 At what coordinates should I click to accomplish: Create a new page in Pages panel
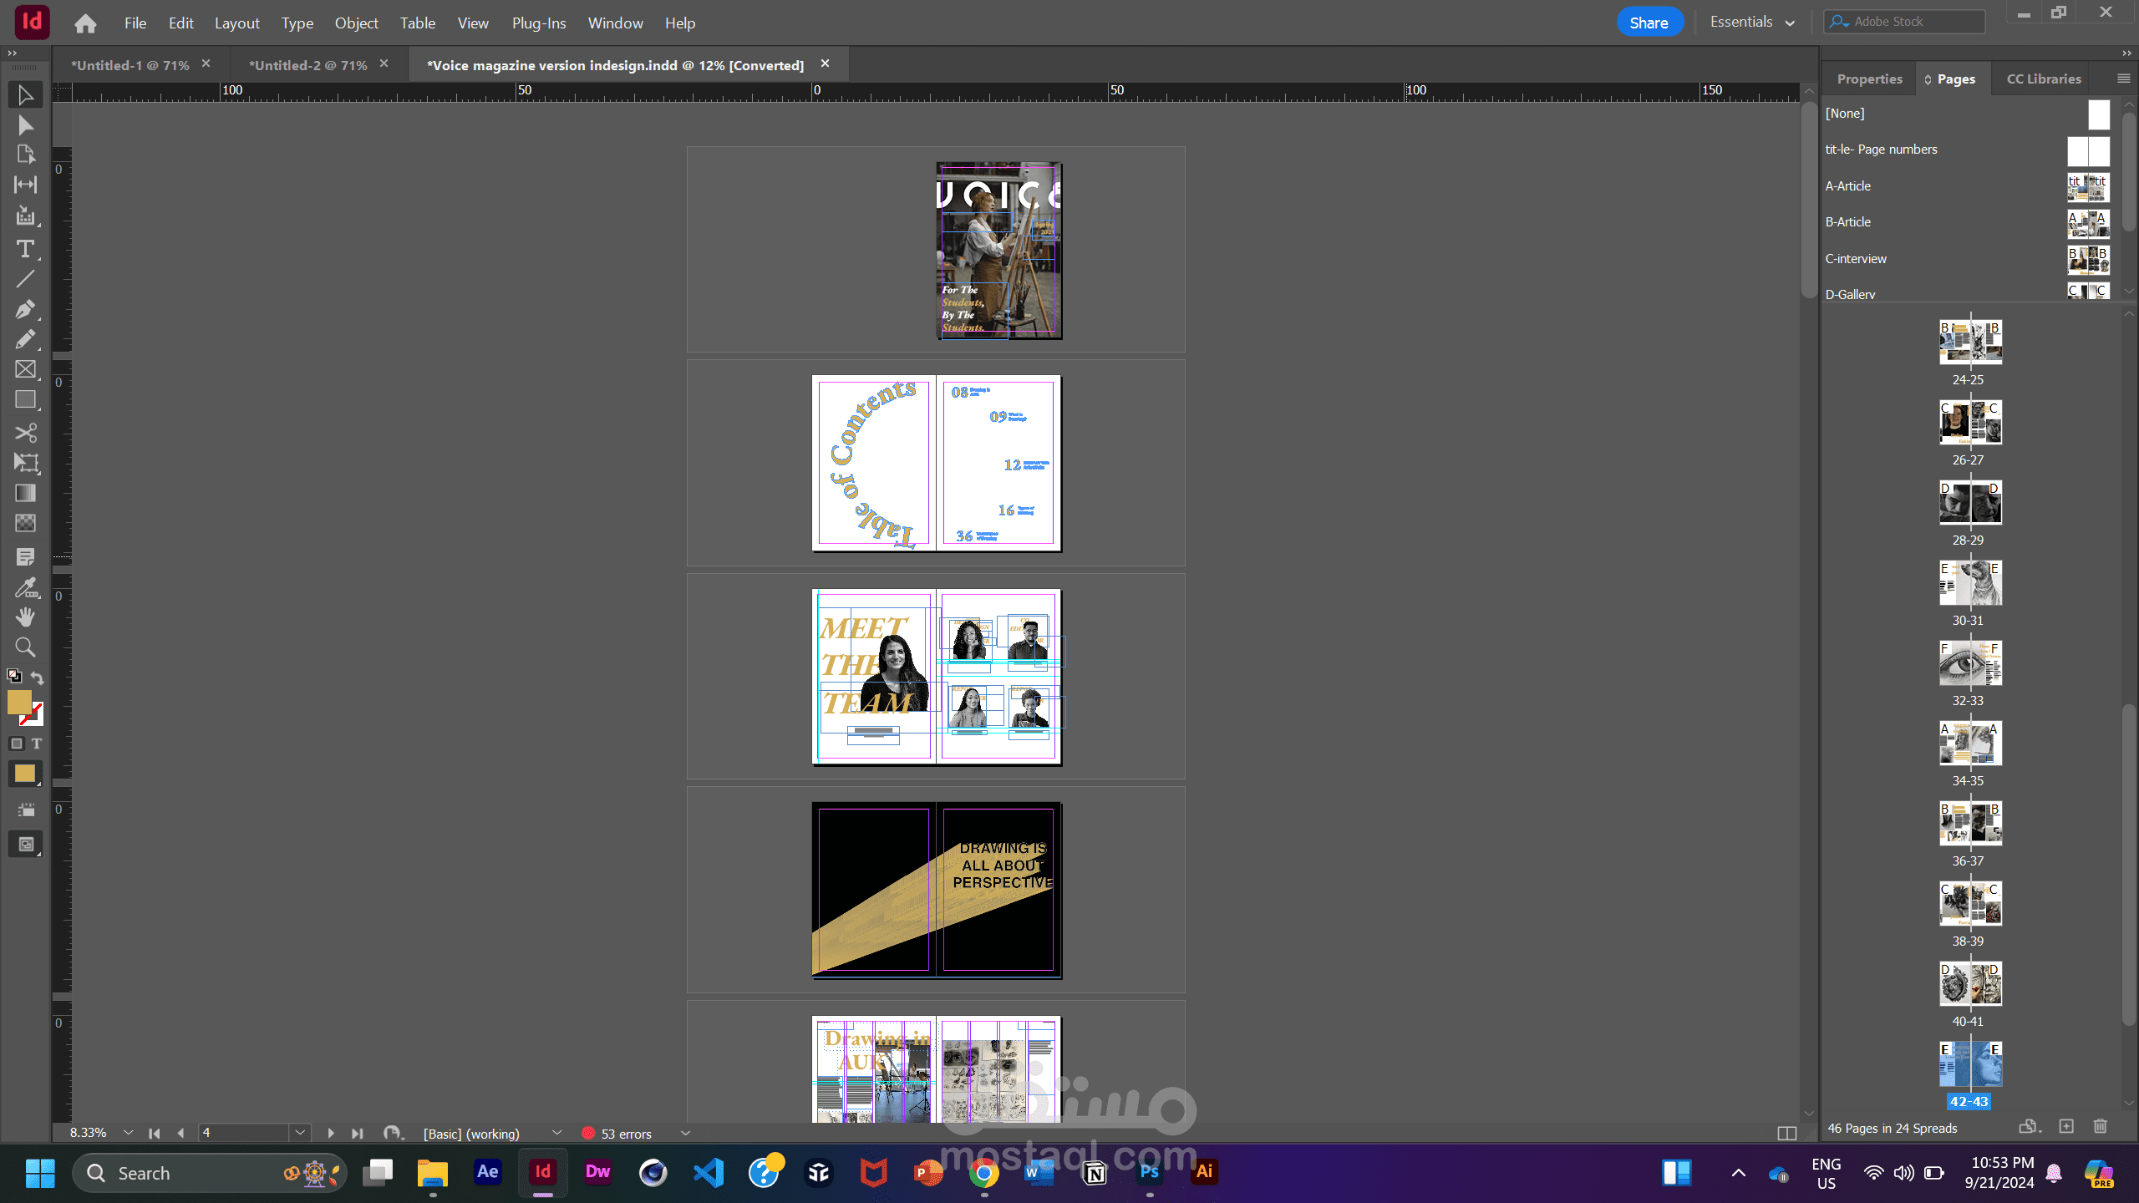[2066, 1127]
